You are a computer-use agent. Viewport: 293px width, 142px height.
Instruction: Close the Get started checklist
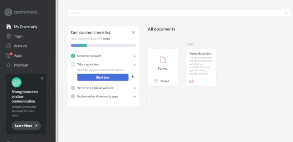coord(133,33)
